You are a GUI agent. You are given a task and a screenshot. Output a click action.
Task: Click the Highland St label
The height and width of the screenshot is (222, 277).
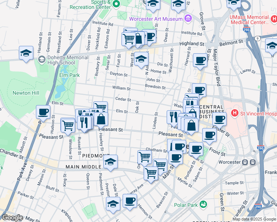[192, 44]
